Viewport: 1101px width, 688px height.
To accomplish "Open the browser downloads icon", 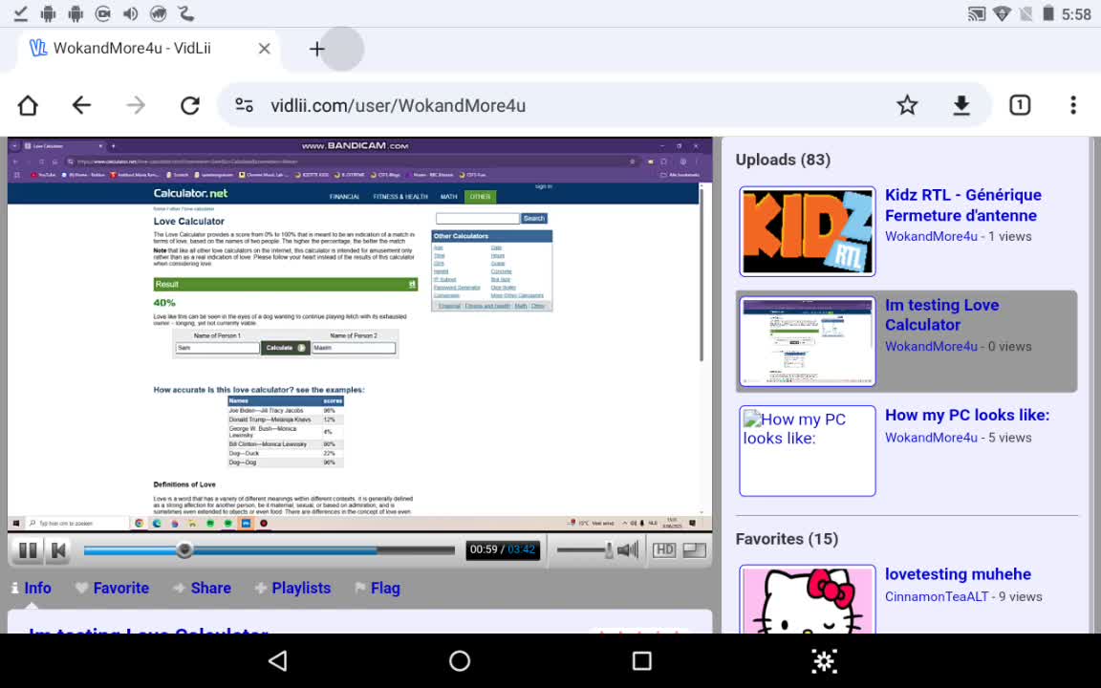I will pyautogui.click(x=961, y=105).
